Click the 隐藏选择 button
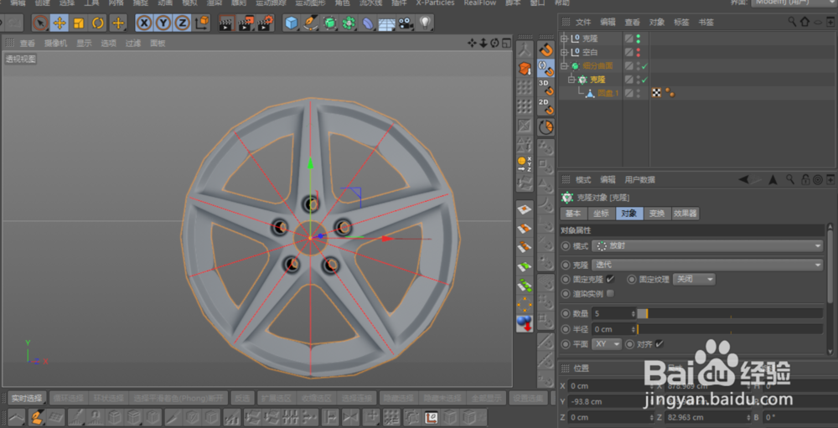 397,399
